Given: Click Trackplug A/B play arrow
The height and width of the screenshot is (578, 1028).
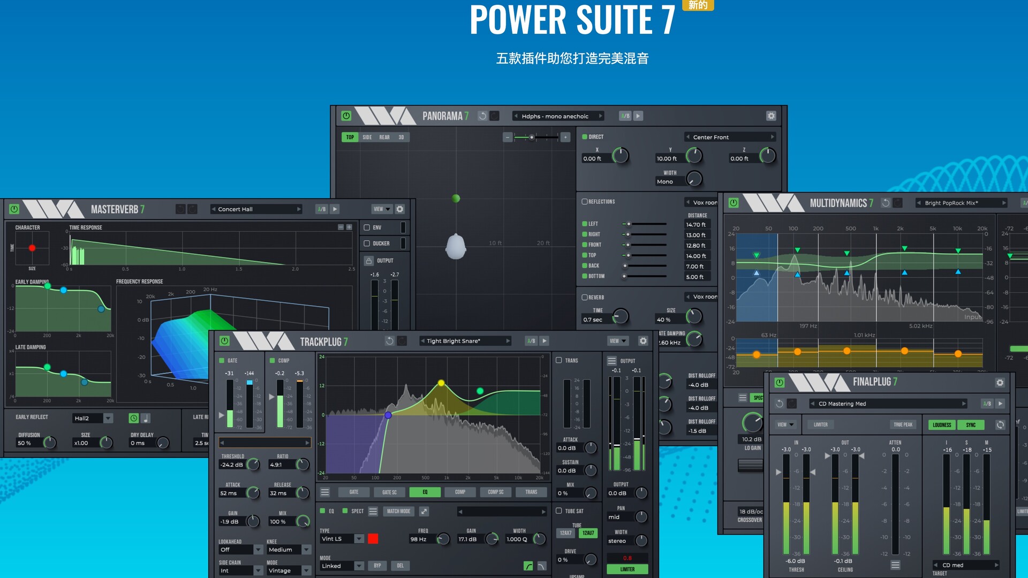Looking at the screenshot, I should point(544,341).
